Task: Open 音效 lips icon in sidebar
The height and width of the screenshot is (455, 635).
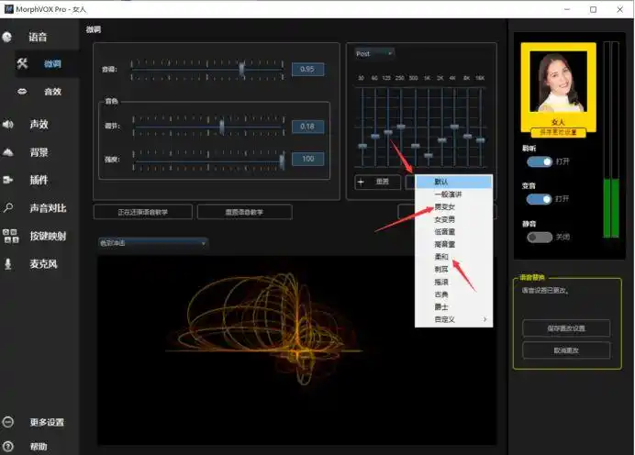Action: click(x=23, y=92)
